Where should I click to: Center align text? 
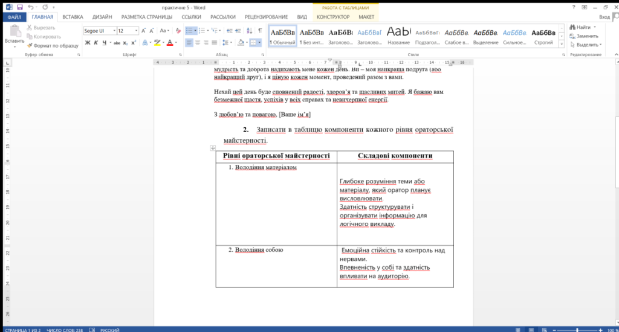(198, 43)
